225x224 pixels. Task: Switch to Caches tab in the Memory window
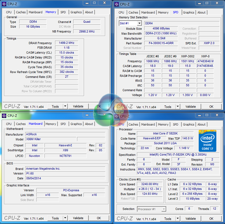21,12
